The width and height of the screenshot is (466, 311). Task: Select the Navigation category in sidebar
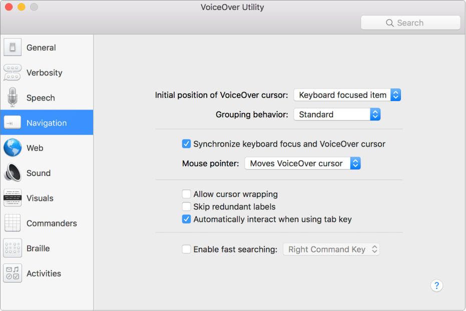47,123
